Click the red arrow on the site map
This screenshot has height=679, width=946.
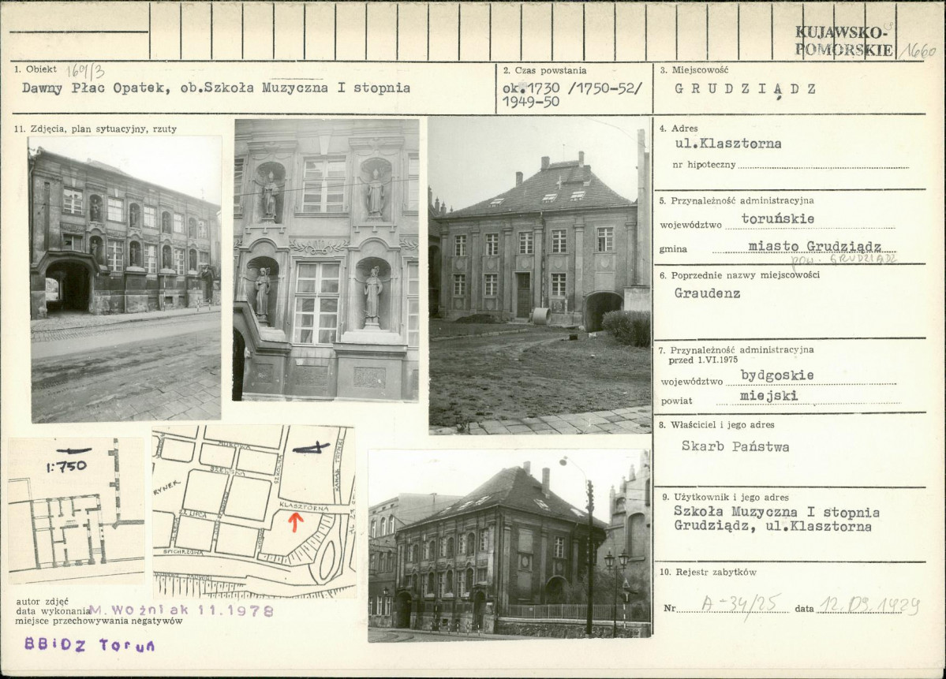click(295, 521)
